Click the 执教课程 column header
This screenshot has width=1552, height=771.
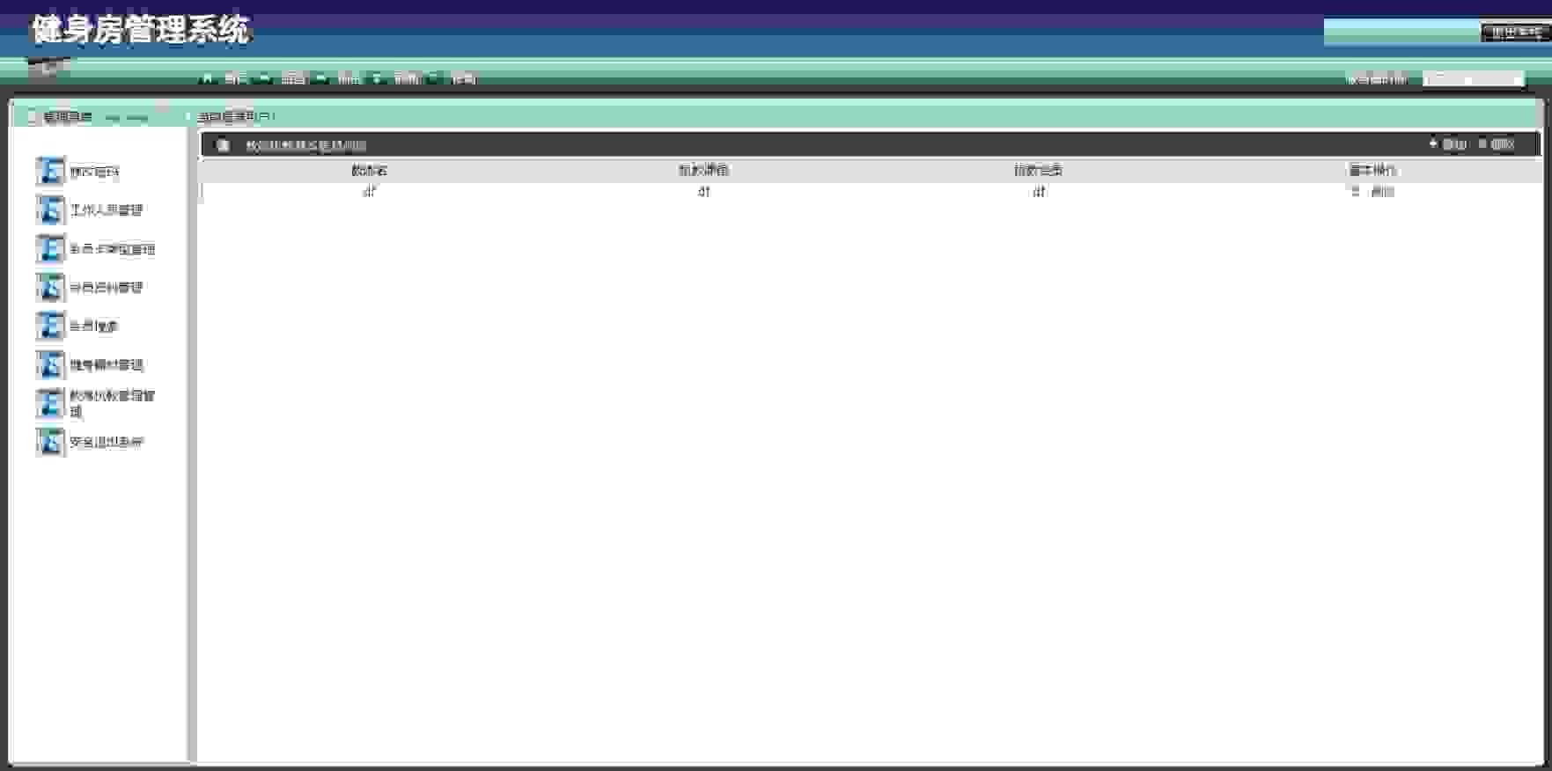pos(703,171)
